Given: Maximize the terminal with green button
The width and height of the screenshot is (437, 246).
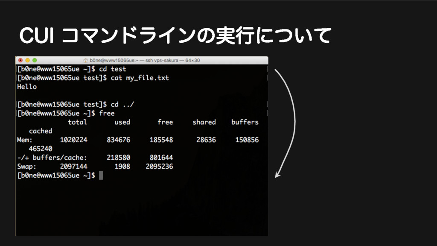Looking at the screenshot, I should (x=35, y=60).
